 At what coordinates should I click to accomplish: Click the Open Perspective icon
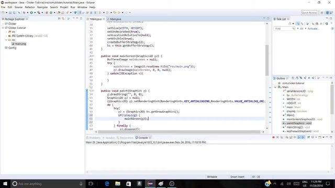(x=322, y=13)
